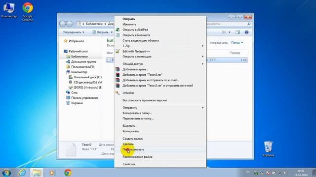Select Избранное in the navigation pane
The height and width of the screenshot is (177, 316).
(x=76, y=41)
